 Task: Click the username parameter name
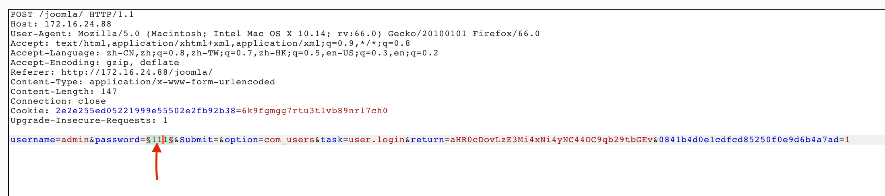coord(33,140)
